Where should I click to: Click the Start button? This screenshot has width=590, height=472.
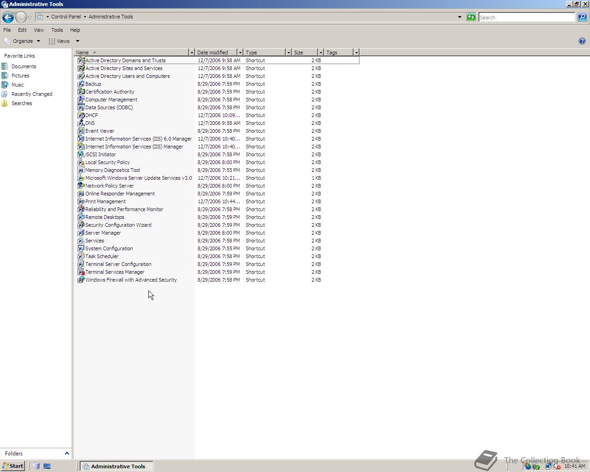pos(12,466)
